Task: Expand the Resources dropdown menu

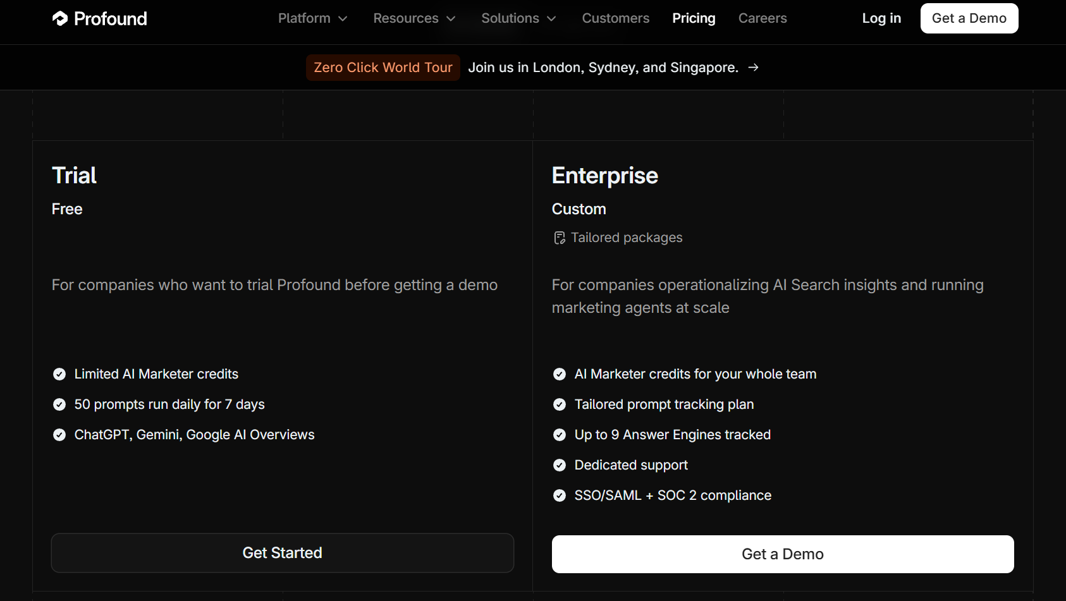Action: point(415,18)
